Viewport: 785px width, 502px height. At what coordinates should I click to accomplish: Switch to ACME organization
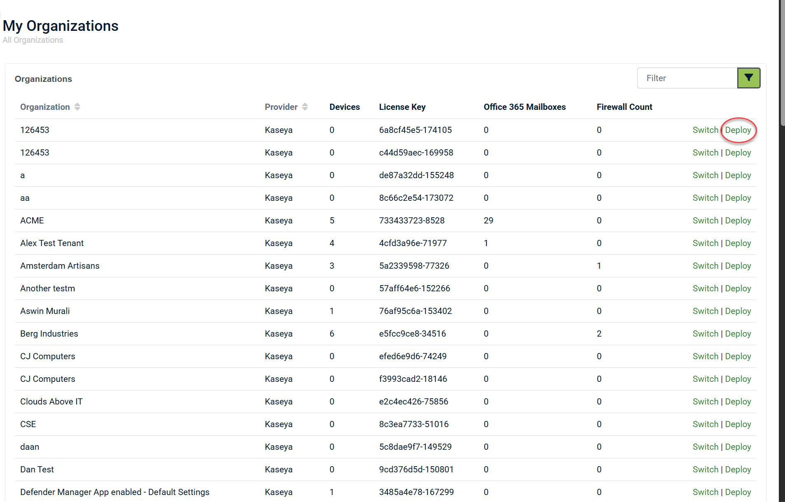tap(705, 221)
